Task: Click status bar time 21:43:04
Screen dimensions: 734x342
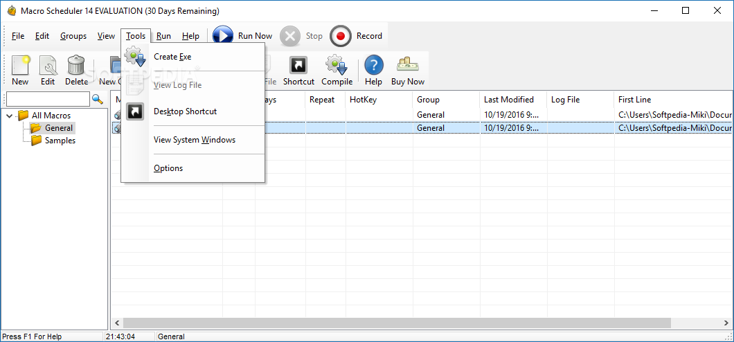Action: (120, 336)
